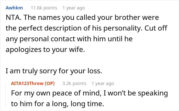179x111 pixels.
Task: Click the (OP) tag beside AITA123Throw
Action: (x=49, y=83)
